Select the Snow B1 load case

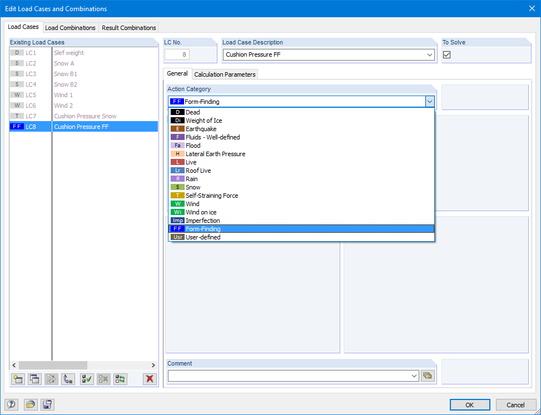pyautogui.click(x=84, y=74)
